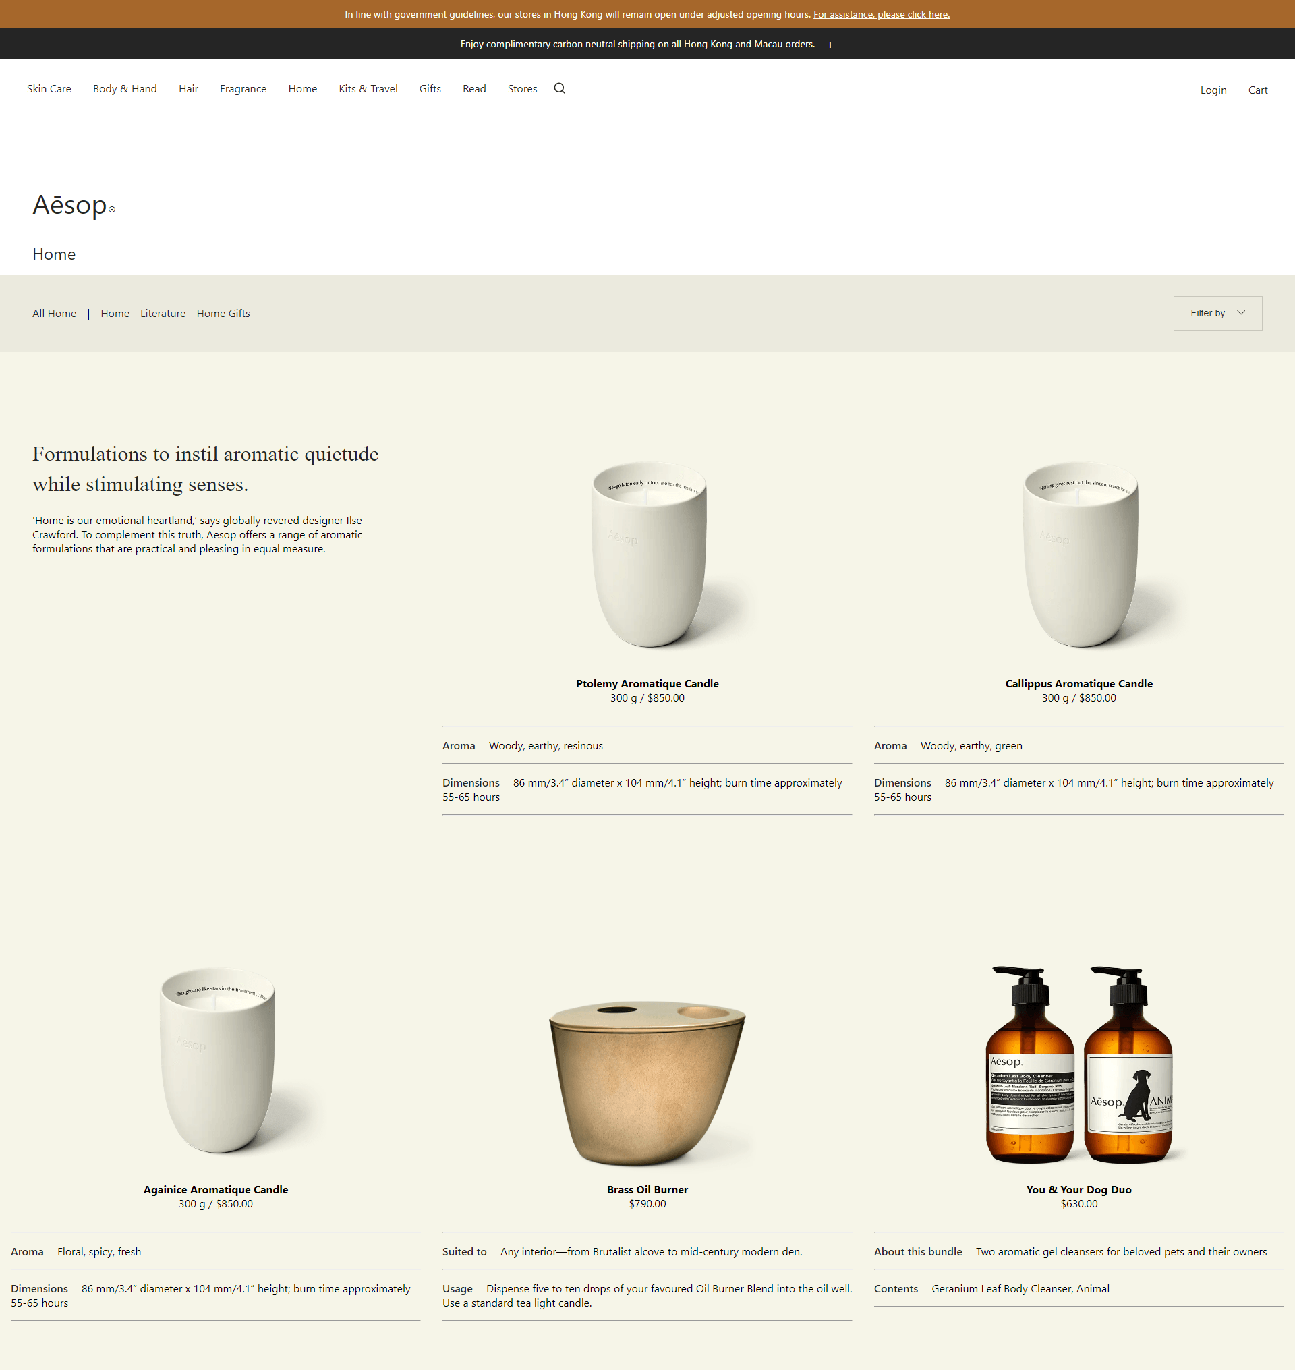The width and height of the screenshot is (1295, 1370).
Task: Click the Callippus candle Dimensions text
Action: 1074,789
